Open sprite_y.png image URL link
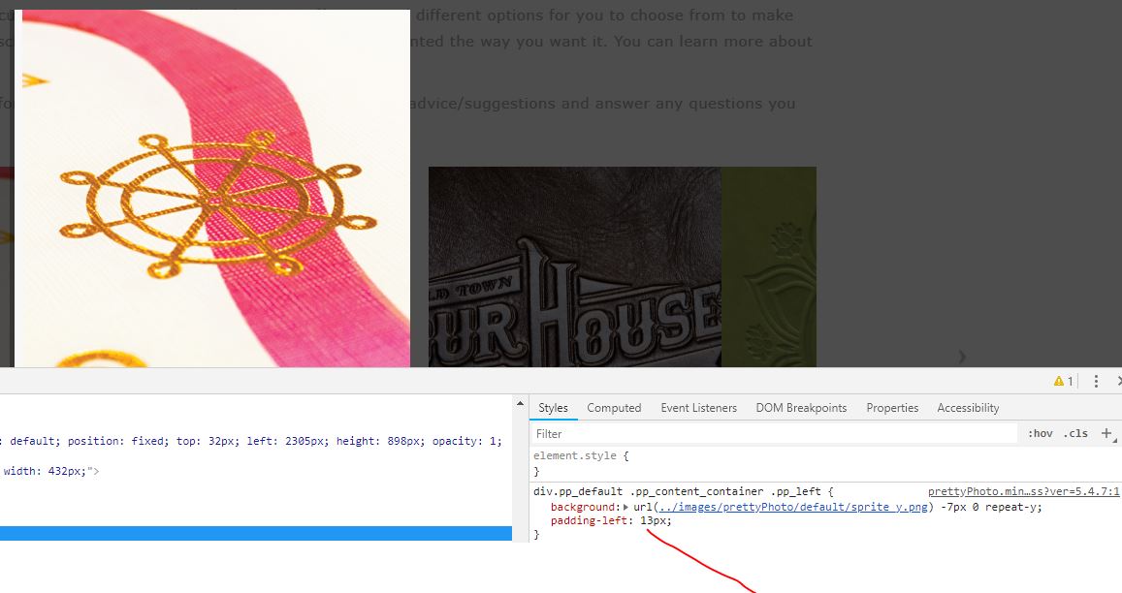This screenshot has height=593, width=1122. pos(793,507)
